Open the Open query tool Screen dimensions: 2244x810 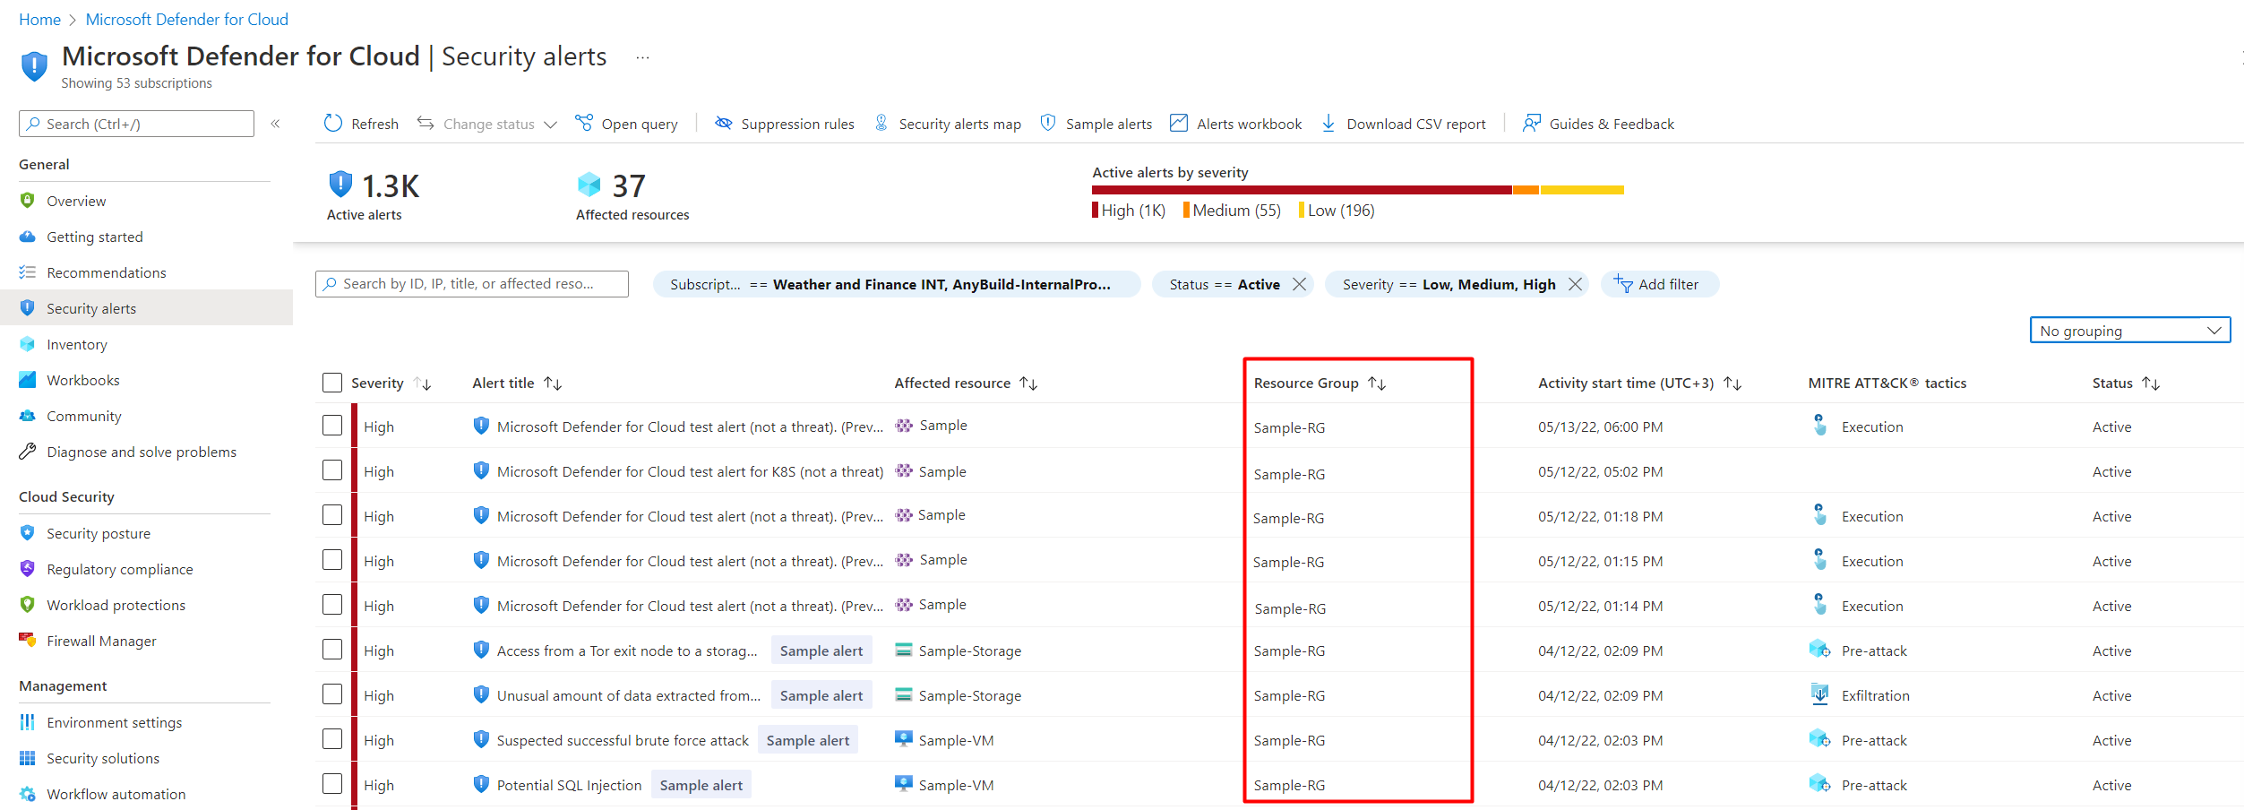[626, 124]
